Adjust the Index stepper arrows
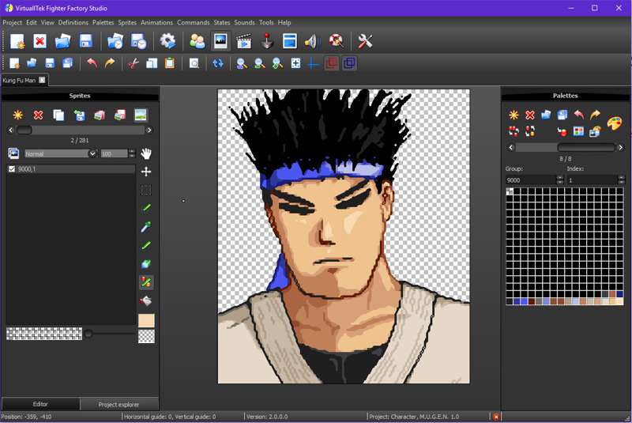This screenshot has height=423, width=632. coord(621,179)
